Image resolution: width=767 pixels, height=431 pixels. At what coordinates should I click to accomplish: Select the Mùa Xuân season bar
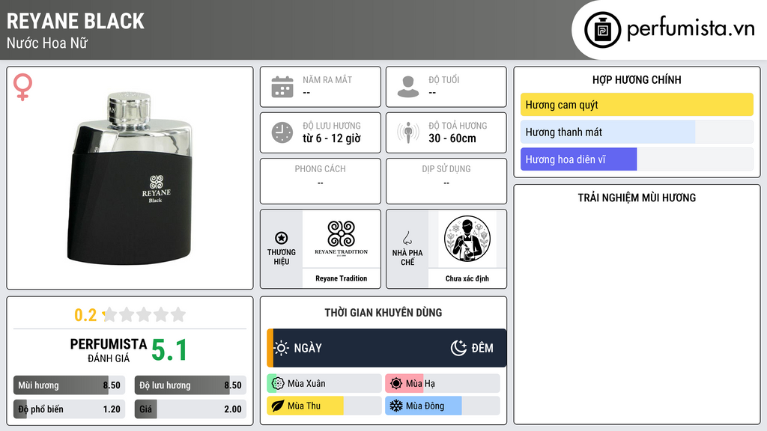click(324, 384)
